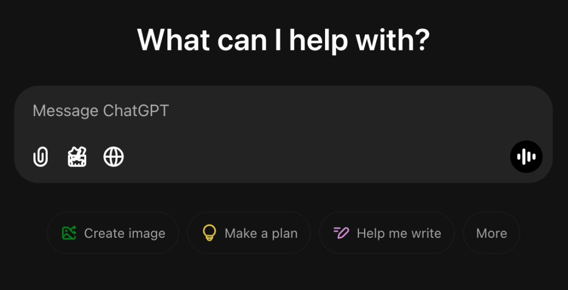Click the paperclip attach files icon

[41, 157]
